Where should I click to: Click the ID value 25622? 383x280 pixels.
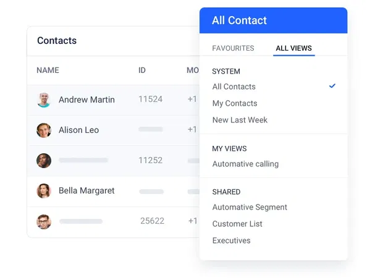point(152,221)
